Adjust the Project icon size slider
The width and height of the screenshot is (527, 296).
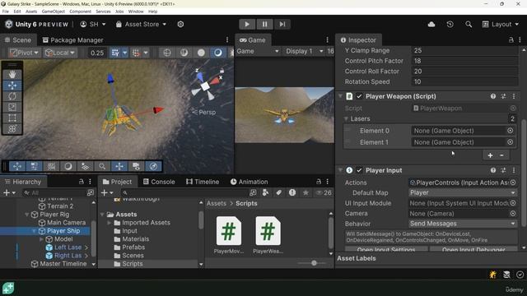[314, 263]
